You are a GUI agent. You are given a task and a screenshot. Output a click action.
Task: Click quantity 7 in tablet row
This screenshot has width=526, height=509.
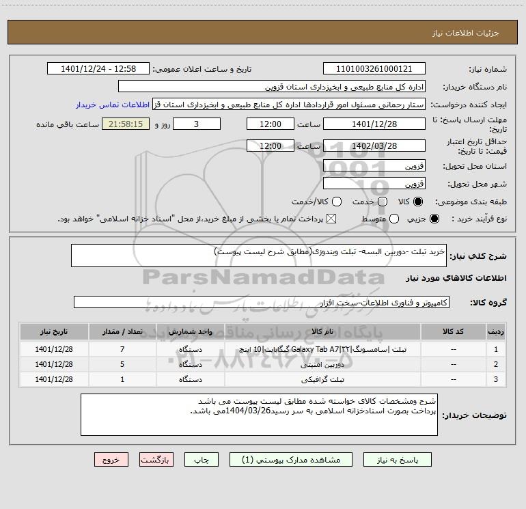(x=122, y=349)
